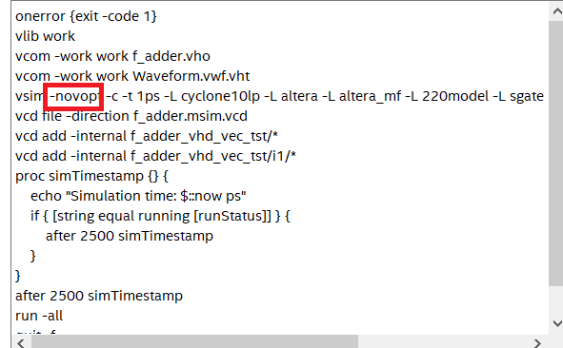Place cursor on the 'onerror {exit -code 1}' line
The width and height of the screenshot is (563, 348).
tap(86, 16)
